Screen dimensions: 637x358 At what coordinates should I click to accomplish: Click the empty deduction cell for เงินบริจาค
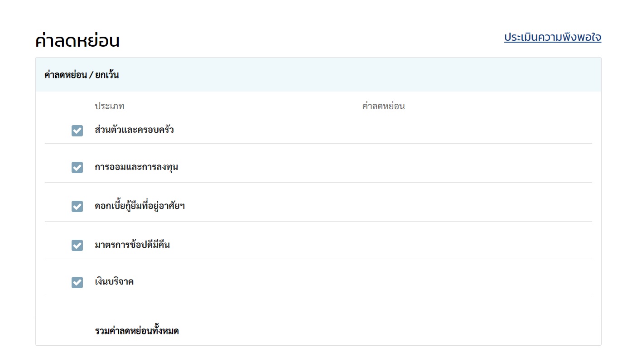coord(383,282)
